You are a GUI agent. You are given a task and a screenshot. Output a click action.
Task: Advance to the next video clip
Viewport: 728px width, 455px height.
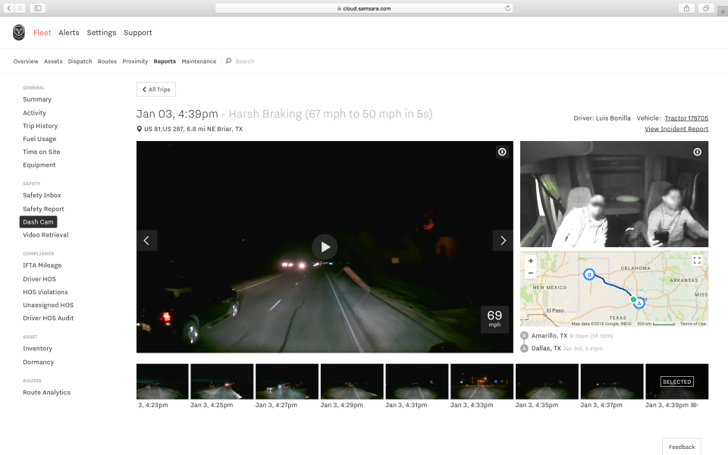pos(502,240)
